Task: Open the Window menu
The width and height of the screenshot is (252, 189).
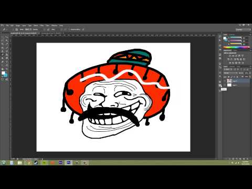Action: pos(54,26)
